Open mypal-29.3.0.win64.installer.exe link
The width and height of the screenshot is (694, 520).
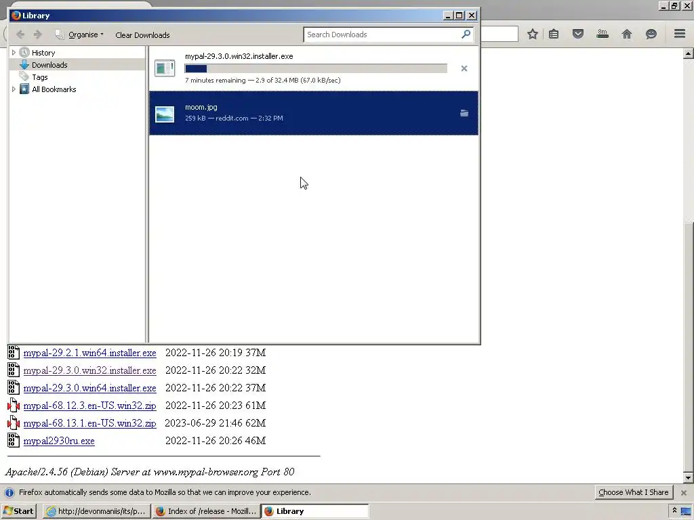[90, 388]
